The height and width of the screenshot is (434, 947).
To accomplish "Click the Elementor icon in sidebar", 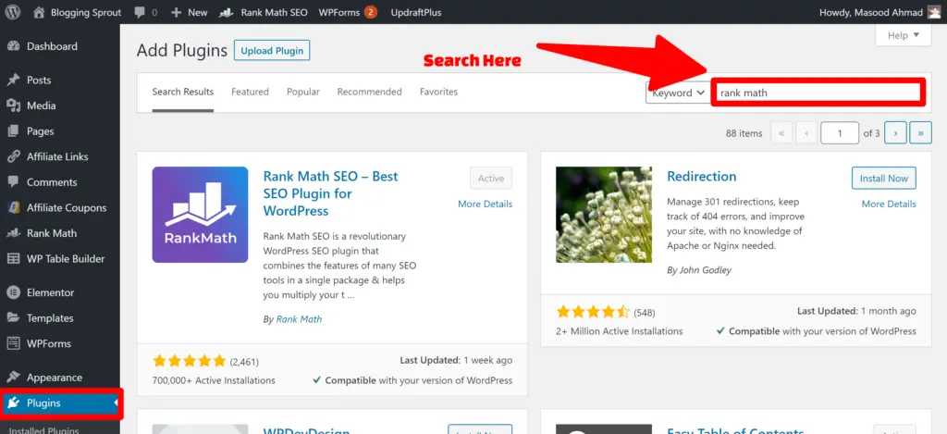I will (x=13, y=292).
